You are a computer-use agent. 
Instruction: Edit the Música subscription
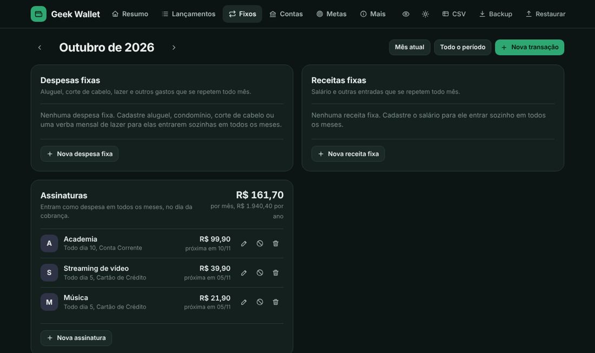pos(243,302)
